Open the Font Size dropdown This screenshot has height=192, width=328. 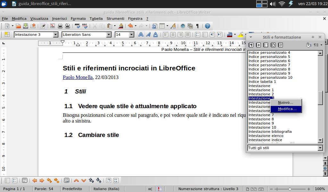[131, 35]
